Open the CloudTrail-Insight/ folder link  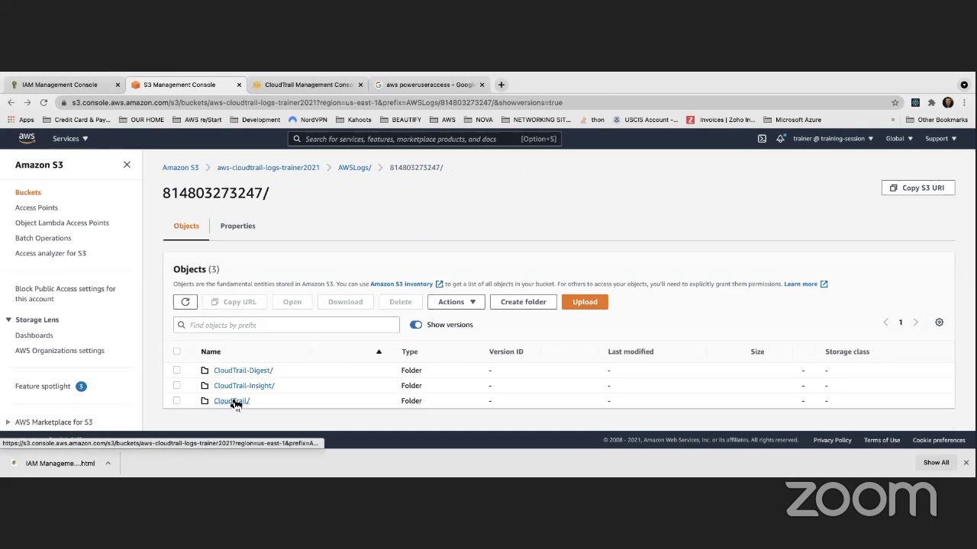pos(244,386)
